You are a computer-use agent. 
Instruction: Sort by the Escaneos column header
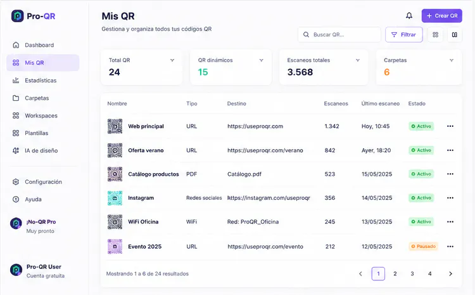pyautogui.click(x=336, y=103)
